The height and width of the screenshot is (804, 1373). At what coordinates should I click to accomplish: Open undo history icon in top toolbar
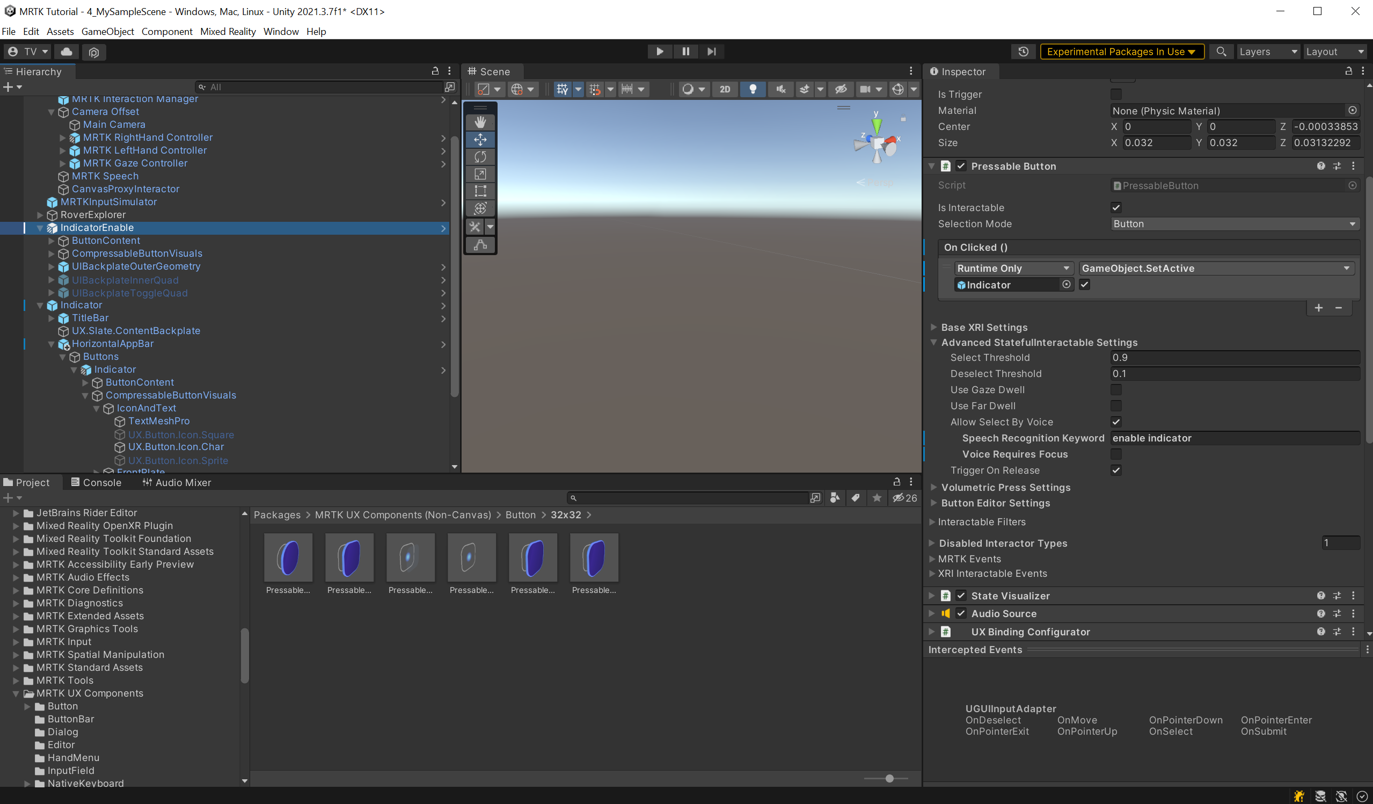point(1023,51)
